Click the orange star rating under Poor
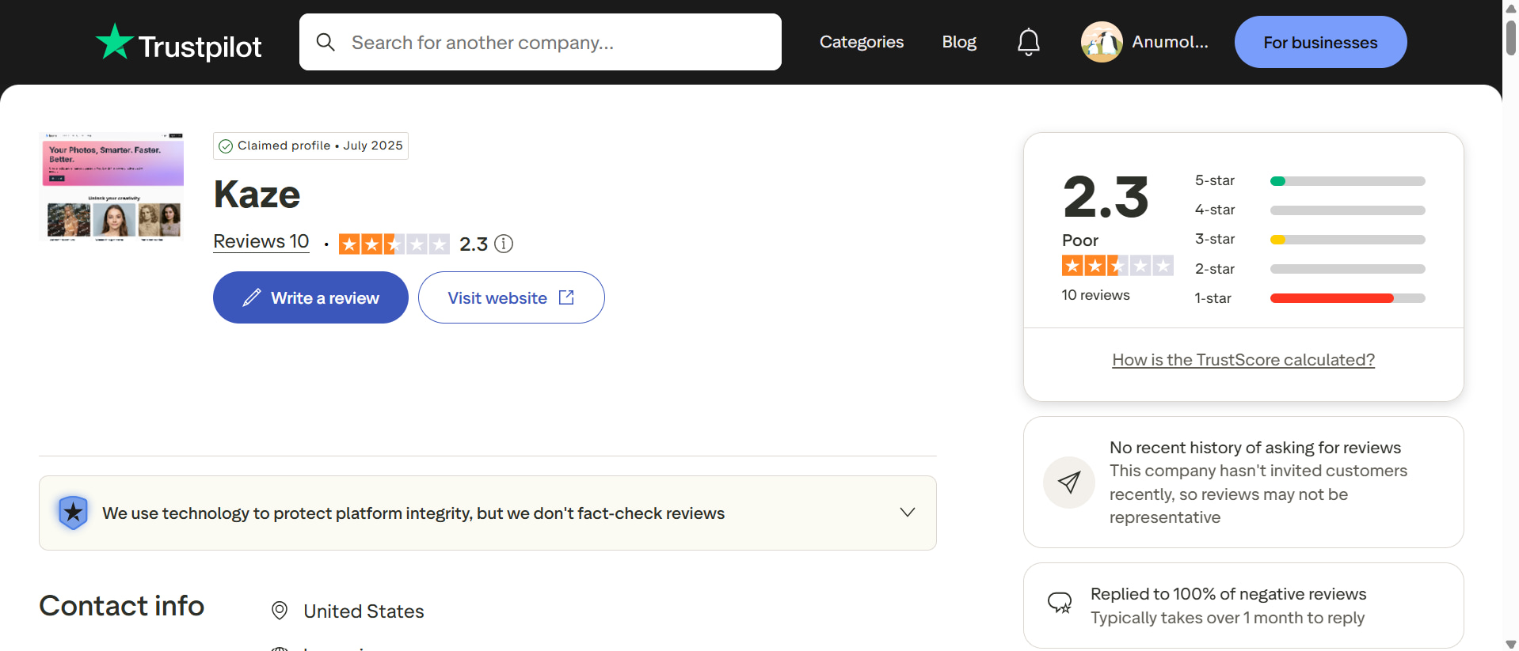 coord(1117,266)
